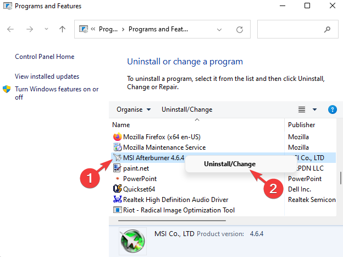Go back using the Back arrow
The image size is (343, 257).
10,29
